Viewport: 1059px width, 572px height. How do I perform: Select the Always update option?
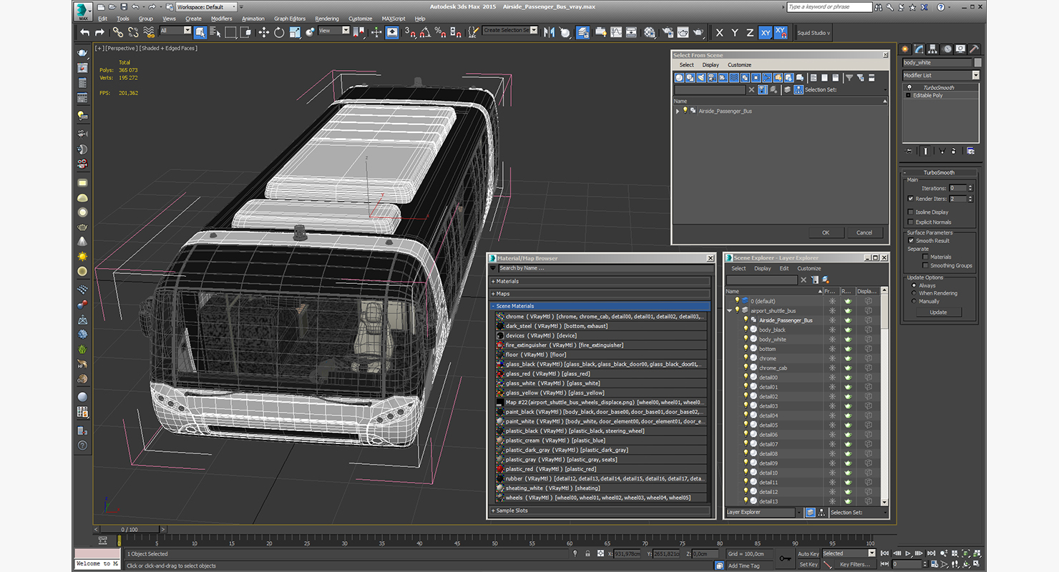tap(914, 285)
